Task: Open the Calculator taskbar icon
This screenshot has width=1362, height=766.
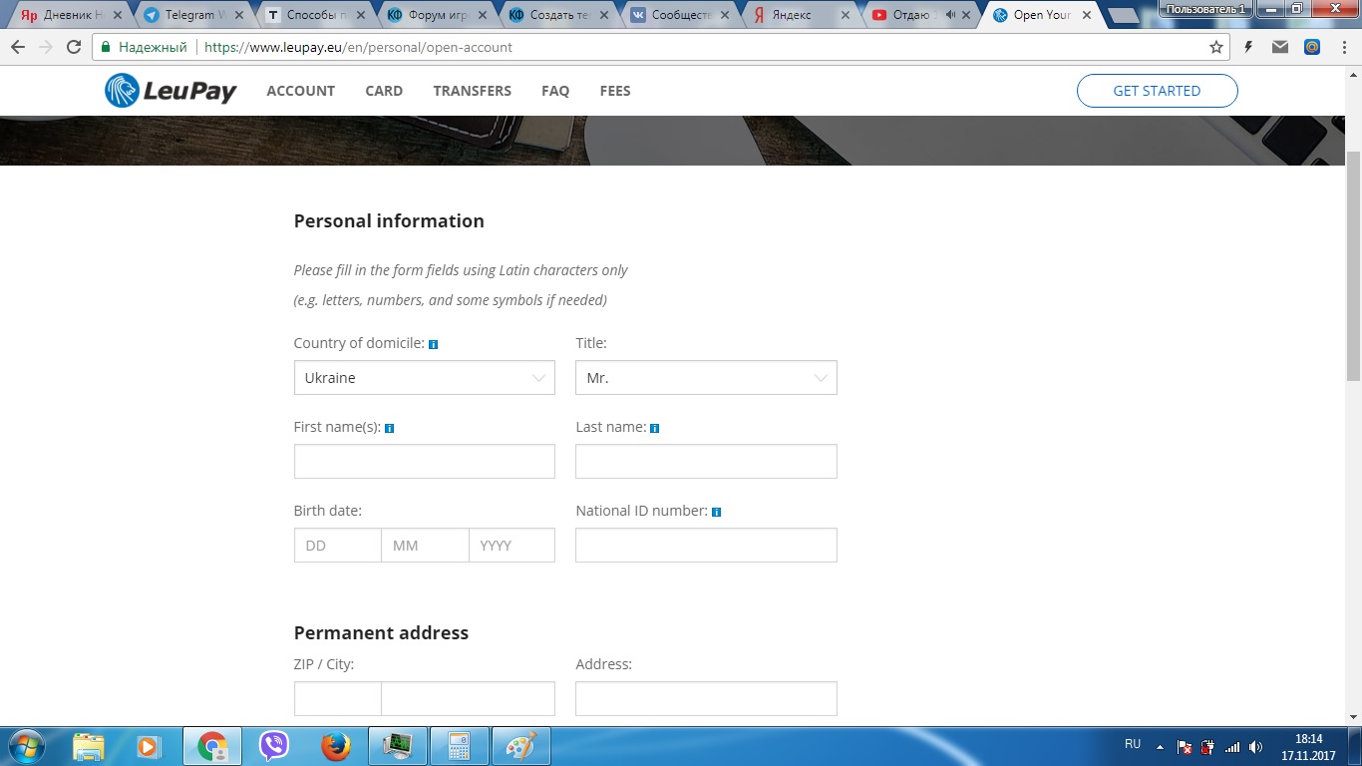Action: (x=459, y=746)
